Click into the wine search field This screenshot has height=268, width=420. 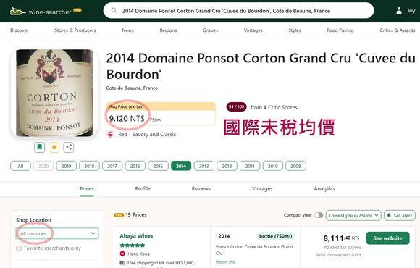click(238, 11)
